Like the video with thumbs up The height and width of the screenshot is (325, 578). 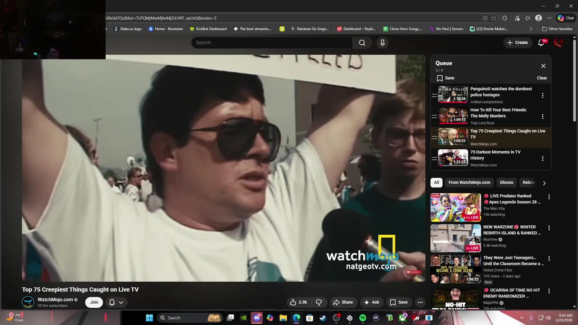pyautogui.click(x=298, y=302)
